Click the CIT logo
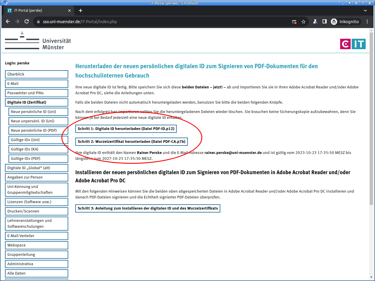This screenshot has width=375, height=281. (x=353, y=44)
